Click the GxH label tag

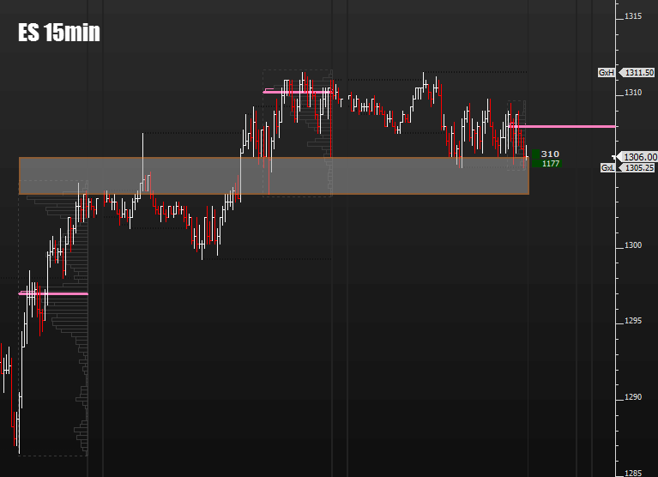(x=607, y=73)
